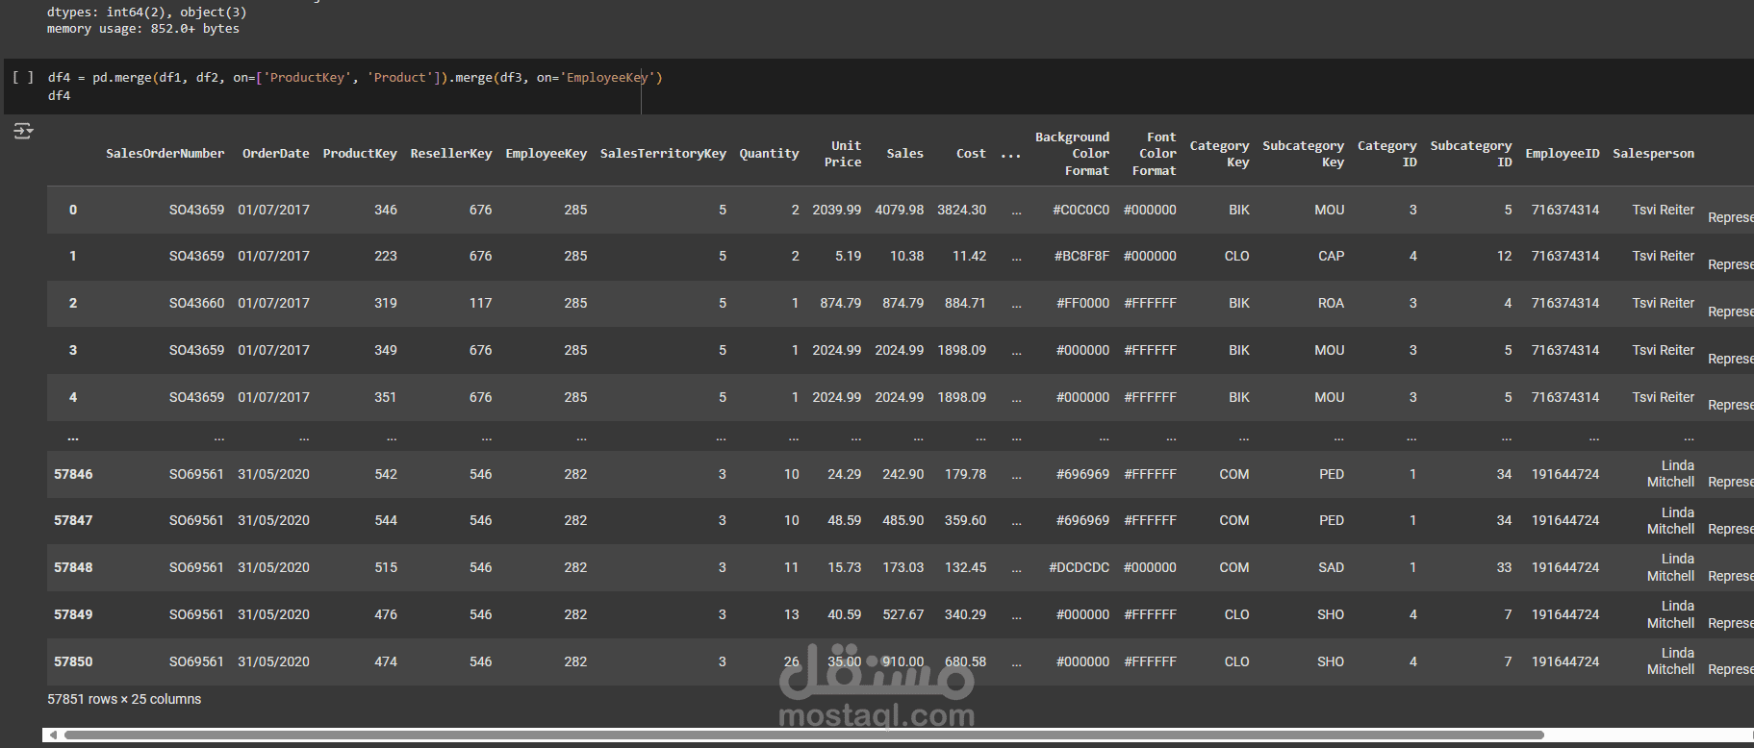1754x748 pixels.
Task: Click the 'dtypes: int64(2), object(3)' line
Action: [146, 12]
